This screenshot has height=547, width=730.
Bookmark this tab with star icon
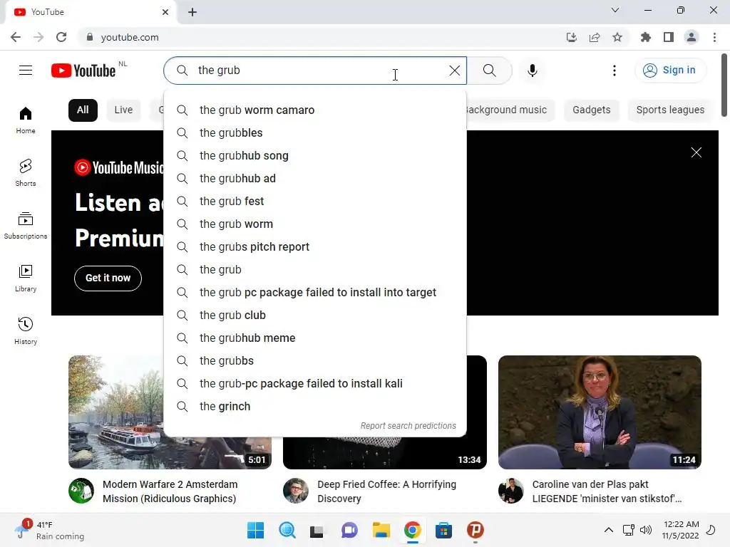coord(617,37)
